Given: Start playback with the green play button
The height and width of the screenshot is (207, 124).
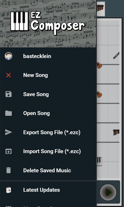Looking at the screenshot, I should coord(108,192).
